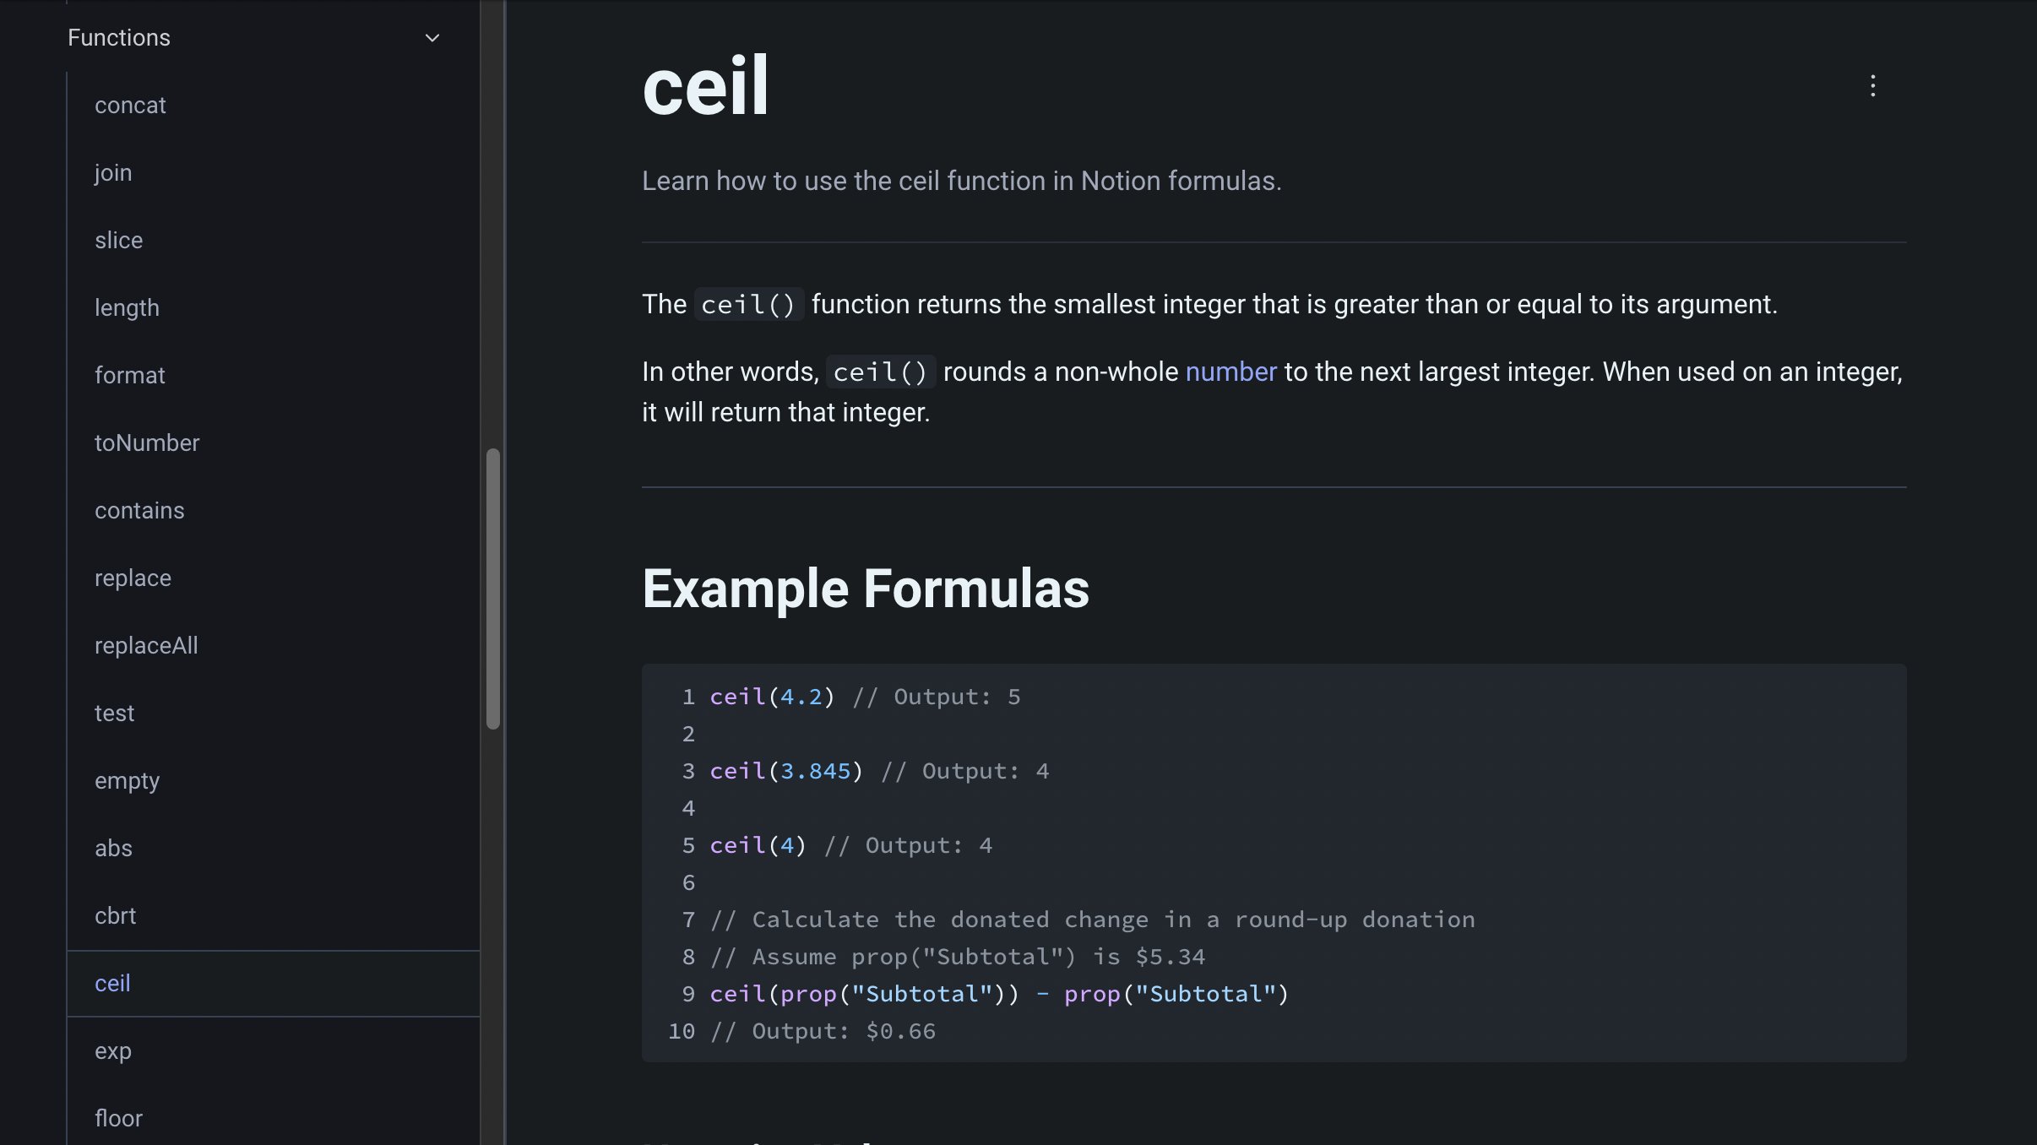Open the exp function page
The image size is (2037, 1145).
point(113,1050)
